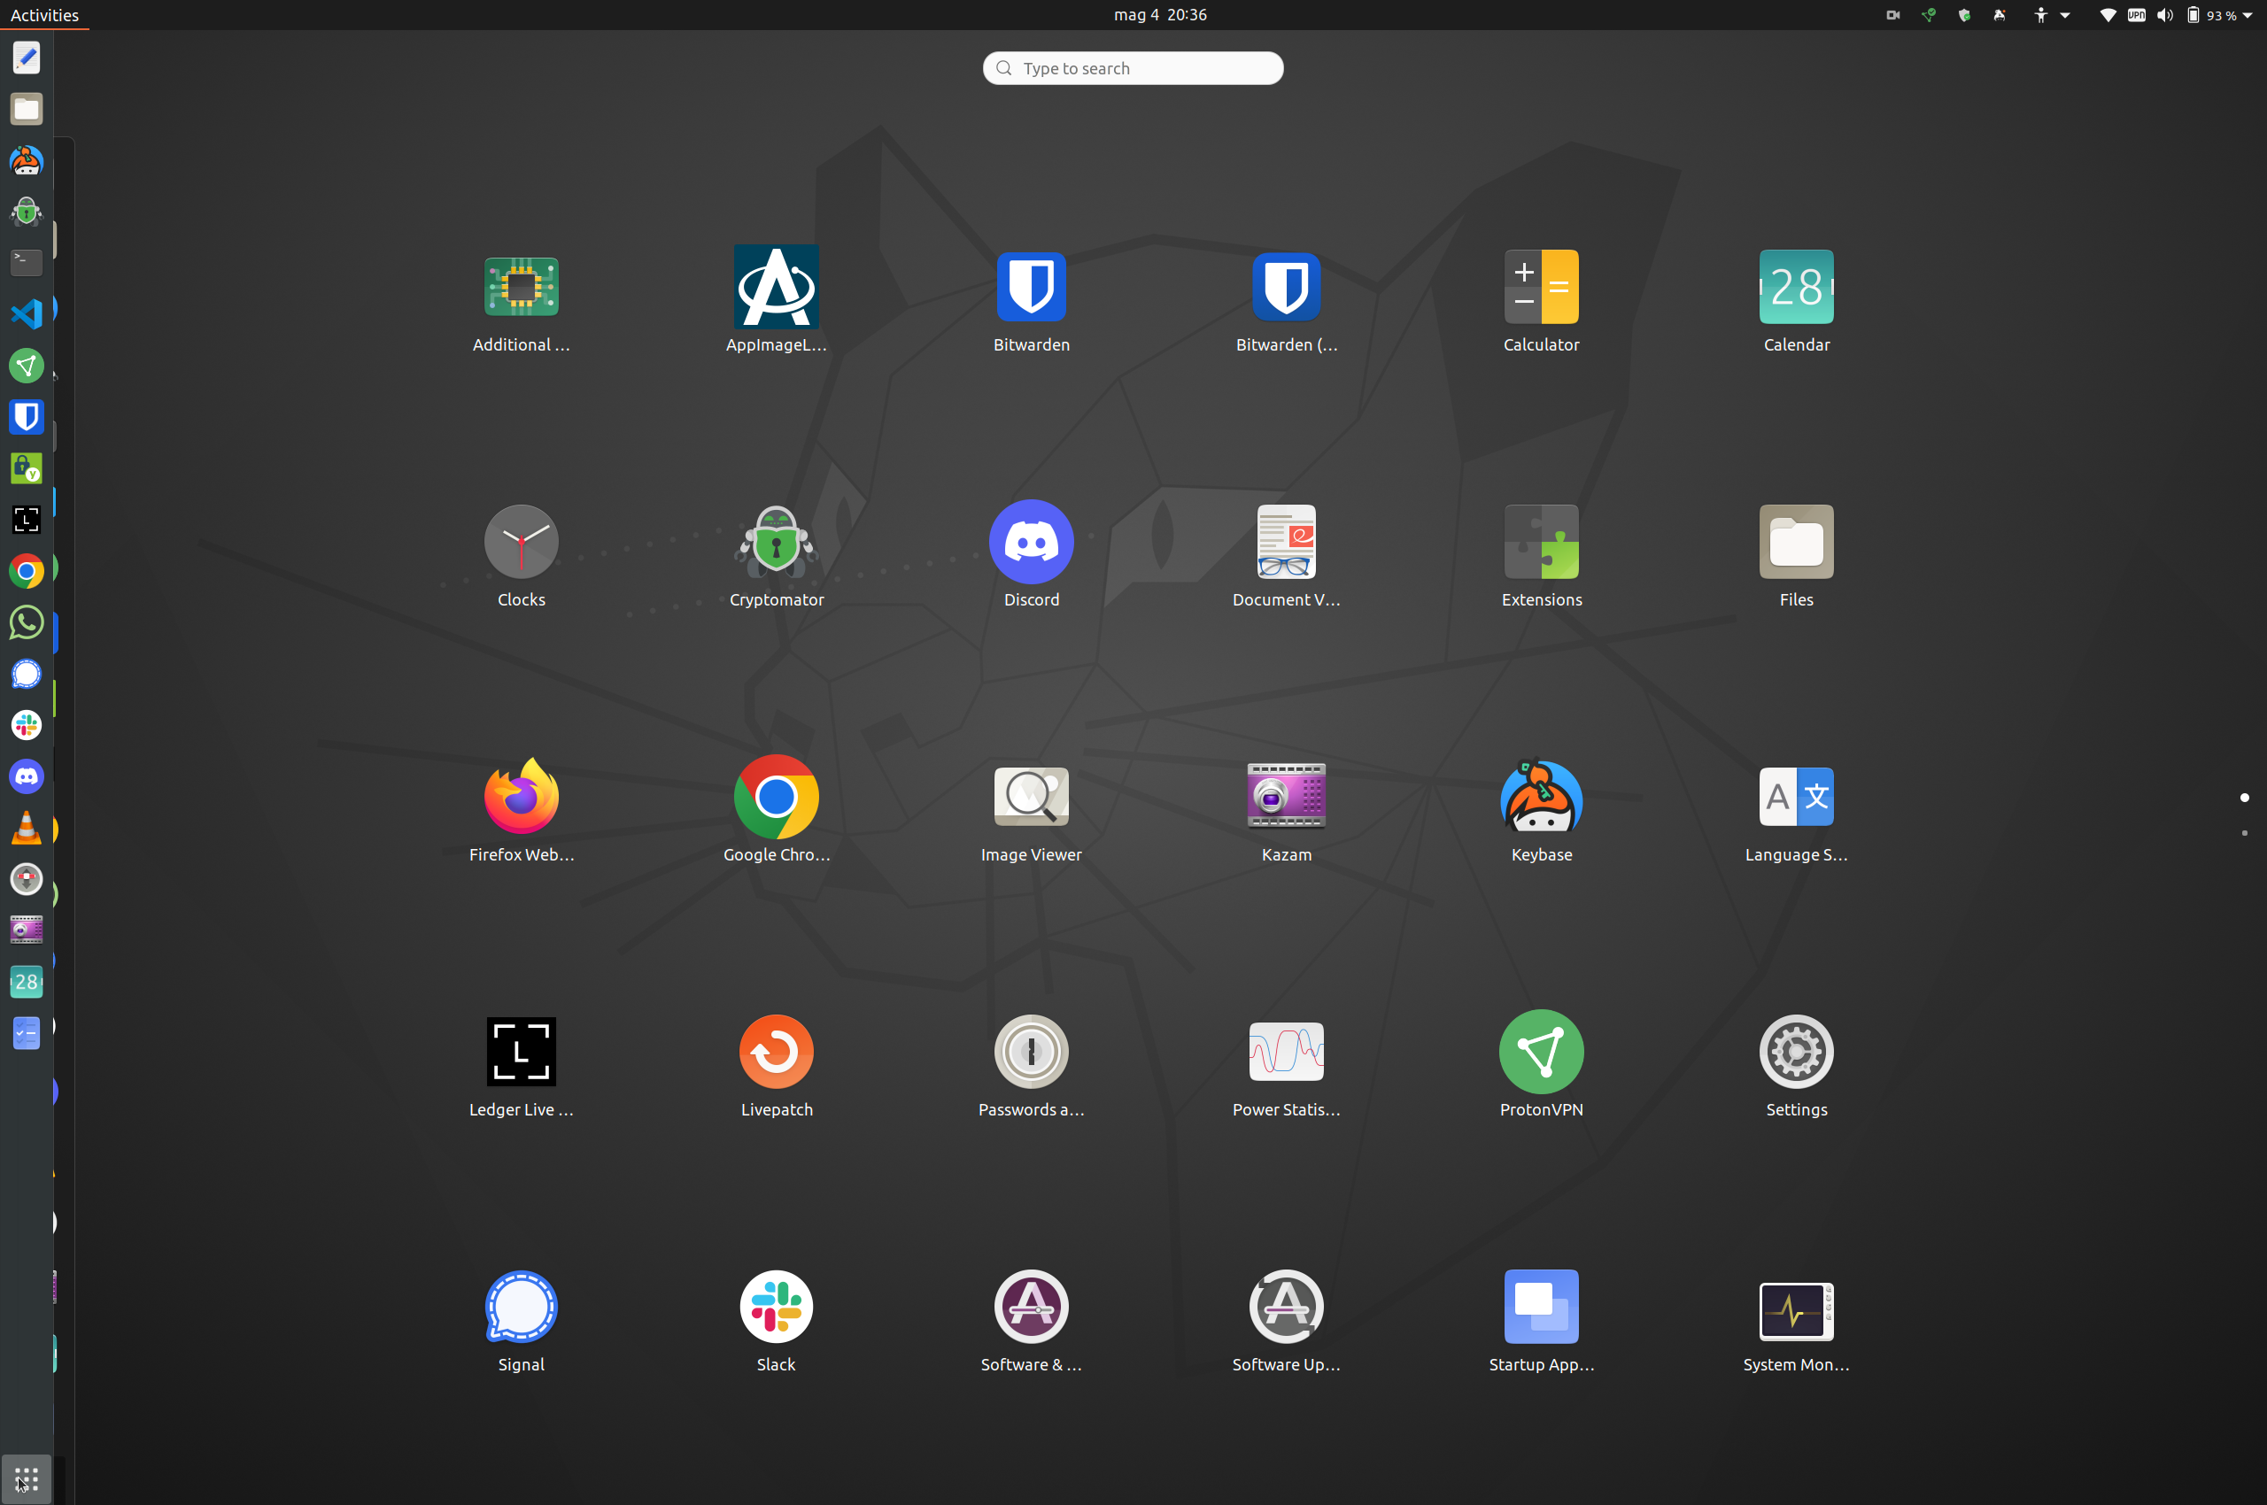Launch Keybase from the grid

pyautogui.click(x=1541, y=797)
